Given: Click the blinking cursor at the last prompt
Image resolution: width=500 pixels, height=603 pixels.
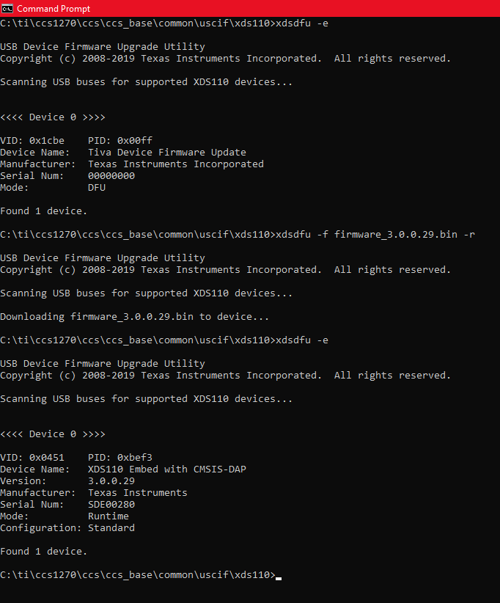Looking at the screenshot, I should coord(279,576).
